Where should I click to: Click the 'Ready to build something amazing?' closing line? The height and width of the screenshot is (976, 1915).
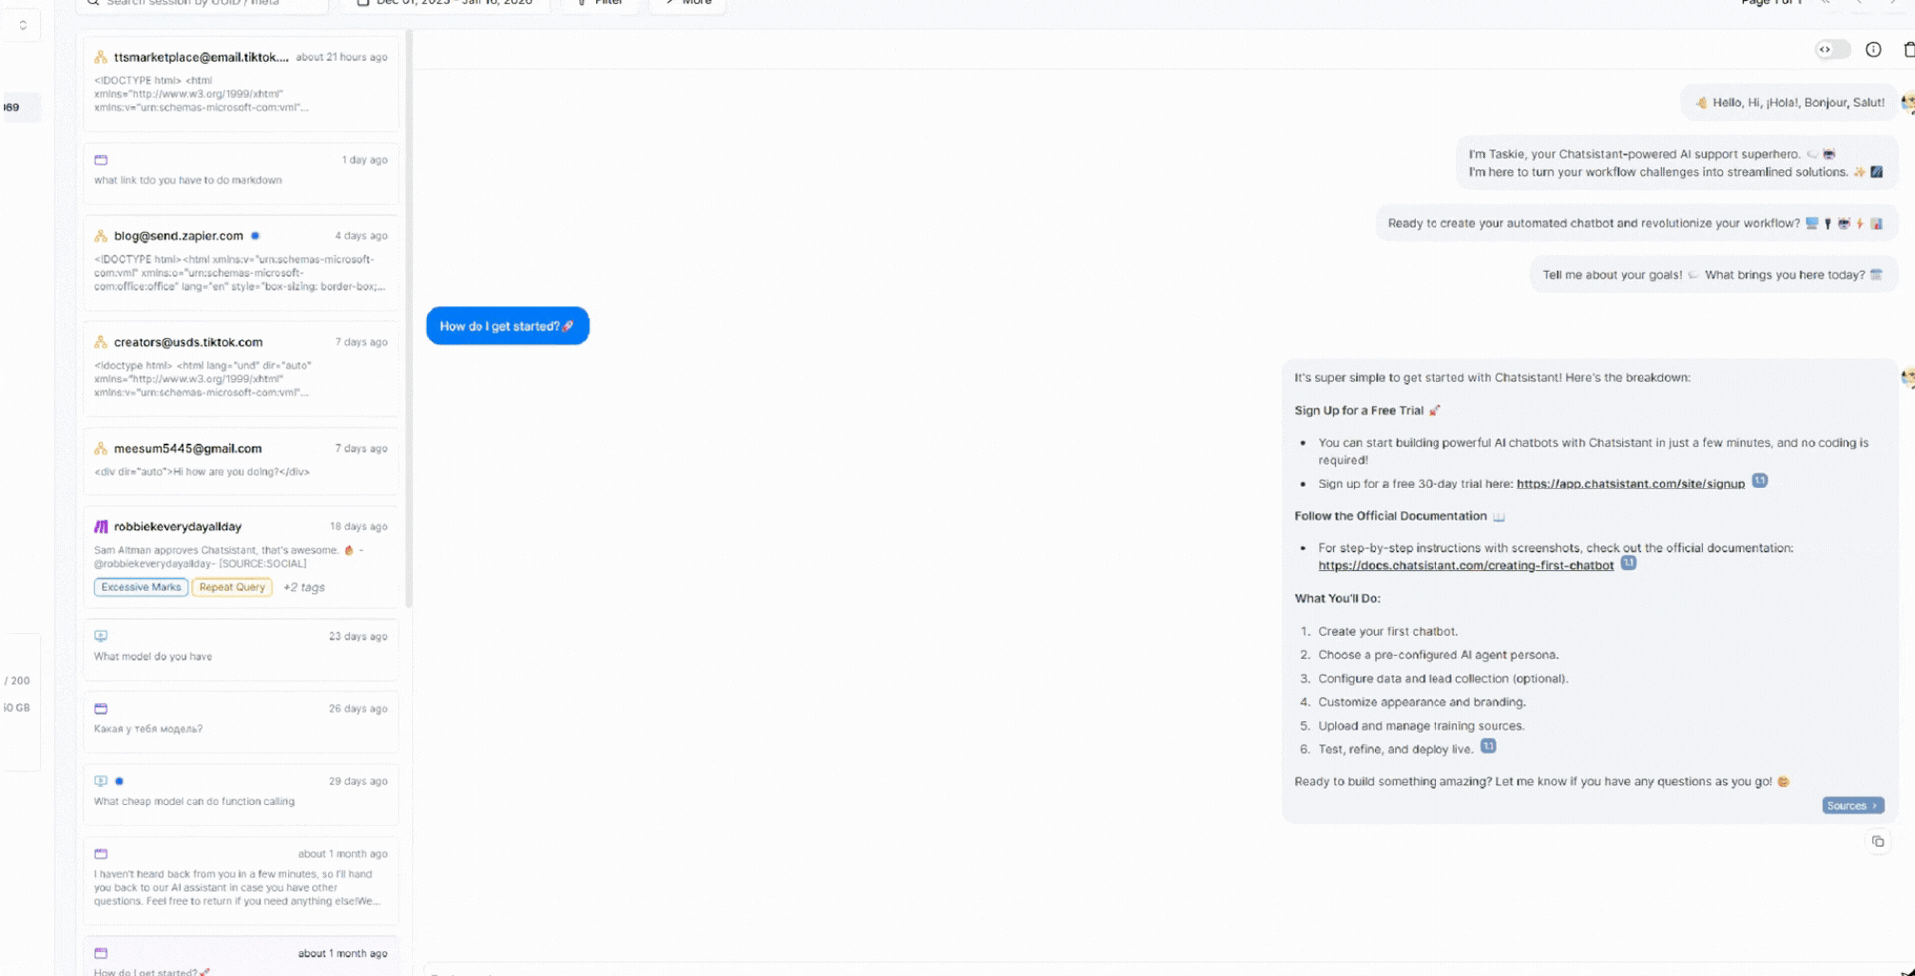1541,781
